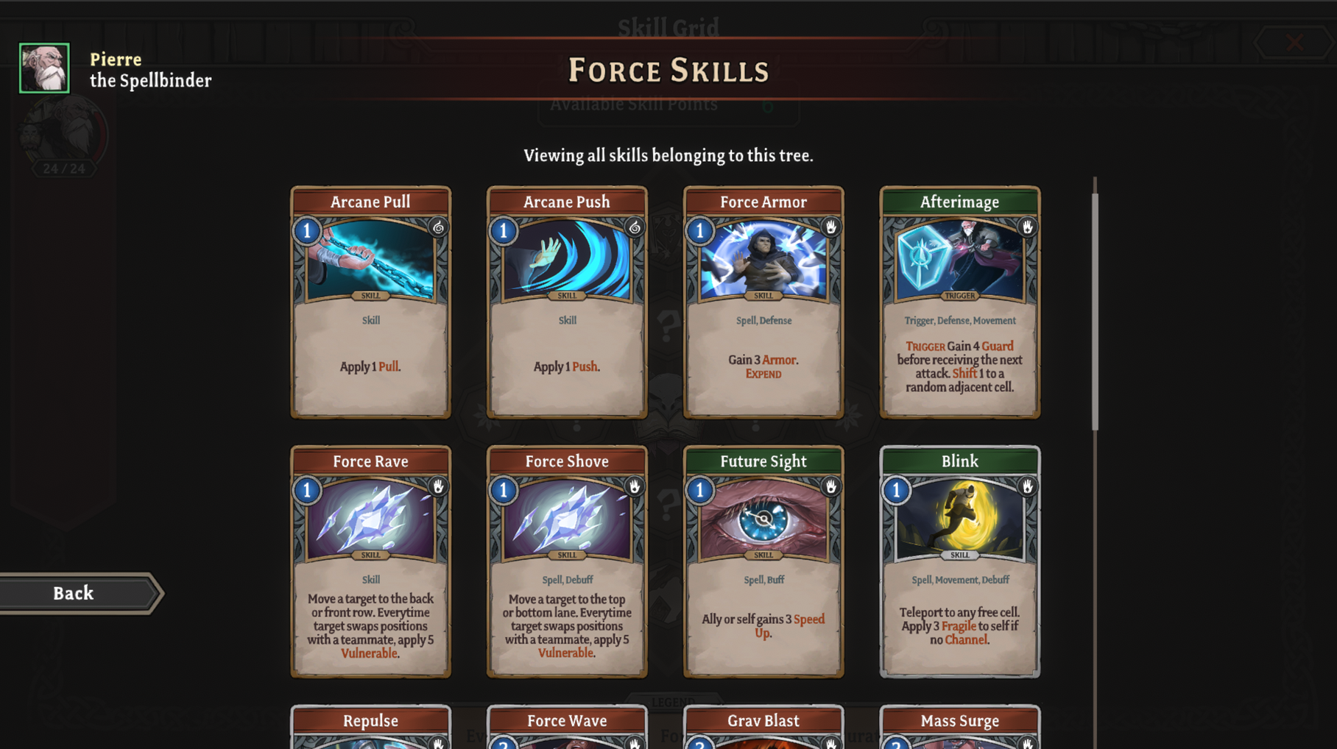1337x749 pixels.
Task: Open the Grav Blast card title
Action: pyautogui.click(x=763, y=721)
